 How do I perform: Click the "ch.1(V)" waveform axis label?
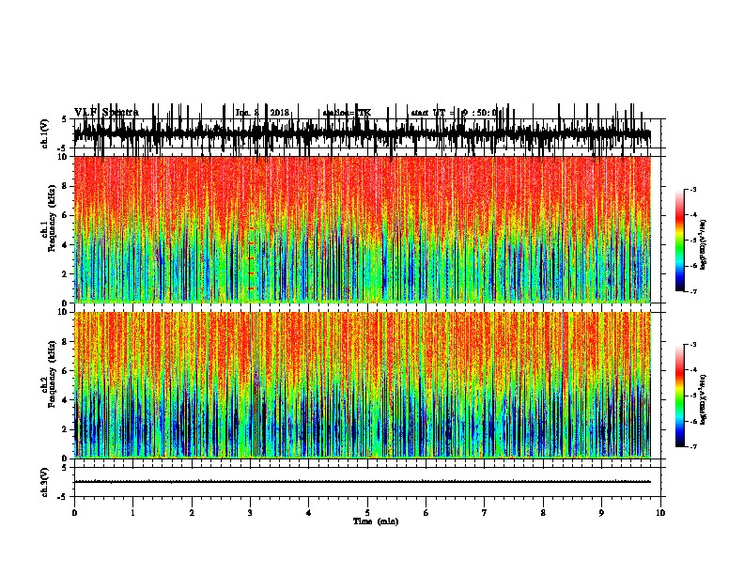[x=45, y=133]
